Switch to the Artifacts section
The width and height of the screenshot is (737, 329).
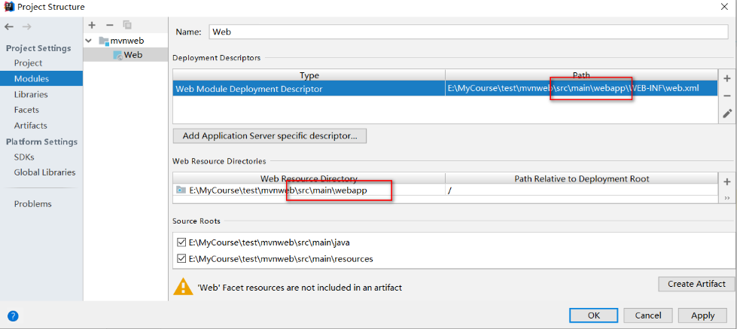30,126
